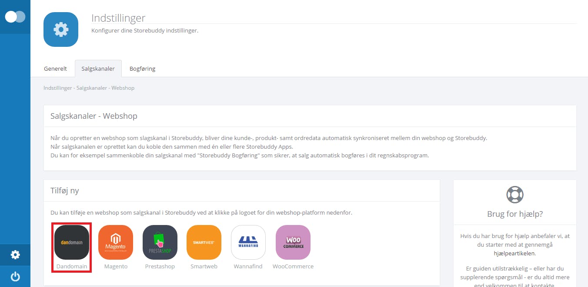Click the WooCommerce text label
Image resolution: width=588 pixels, height=287 pixels.
coord(293,266)
